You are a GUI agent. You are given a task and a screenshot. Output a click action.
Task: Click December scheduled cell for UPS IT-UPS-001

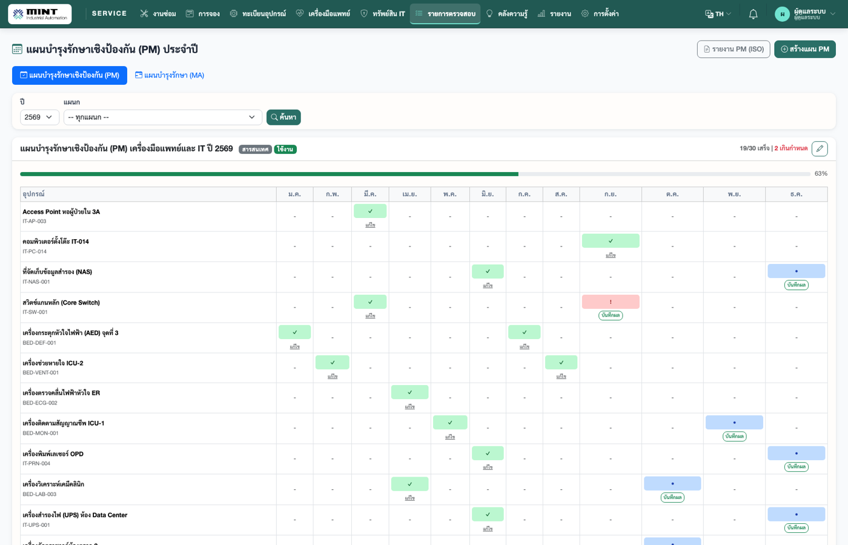click(796, 514)
